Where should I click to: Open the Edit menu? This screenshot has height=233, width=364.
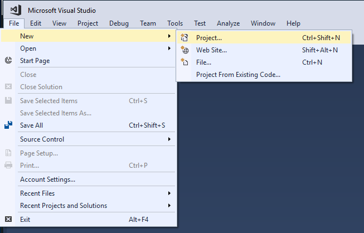(x=36, y=23)
